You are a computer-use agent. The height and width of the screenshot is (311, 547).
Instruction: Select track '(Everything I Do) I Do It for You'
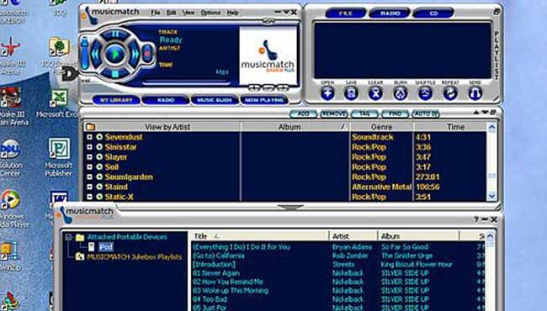click(242, 247)
